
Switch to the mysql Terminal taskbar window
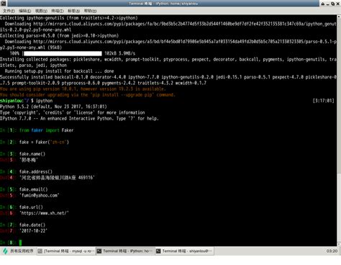(66, 251)
